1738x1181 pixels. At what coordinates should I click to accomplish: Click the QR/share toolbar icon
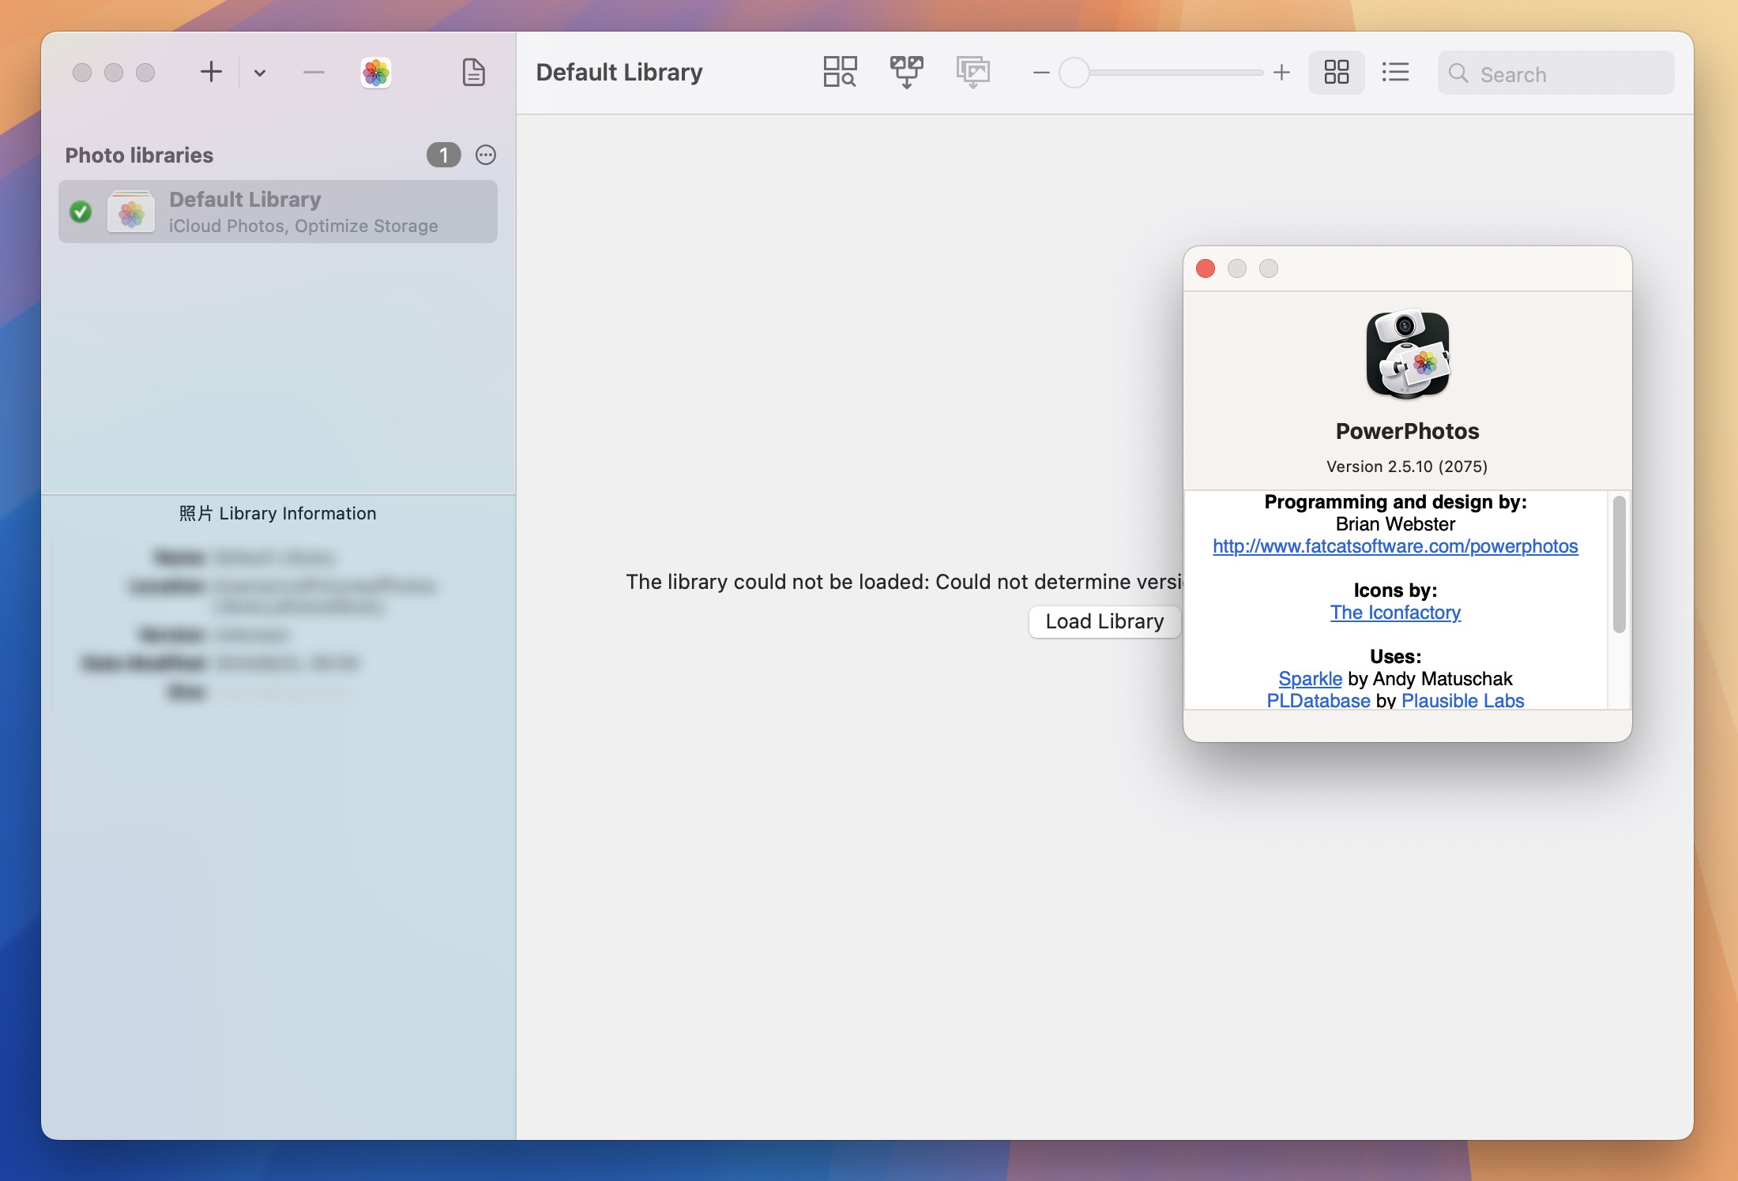[x=836, y=69]
